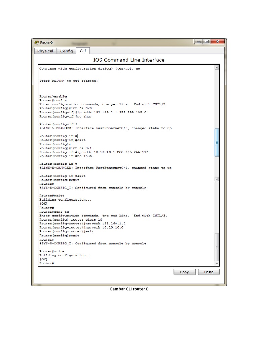The width and height of the screenshot is (258, 345).
Task: Open the Config tab
Action: pyautogui.click(x=67, y=51)
